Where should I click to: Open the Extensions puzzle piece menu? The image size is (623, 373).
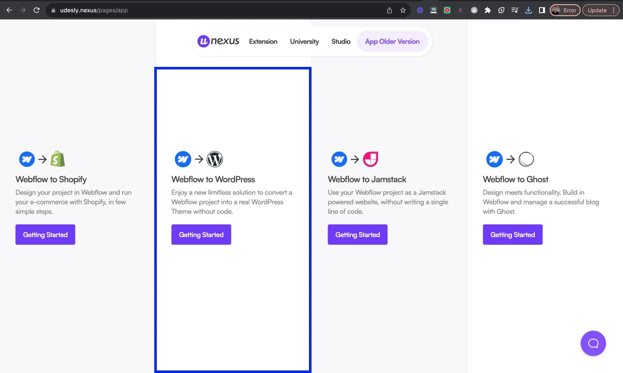tap(488, 10)
